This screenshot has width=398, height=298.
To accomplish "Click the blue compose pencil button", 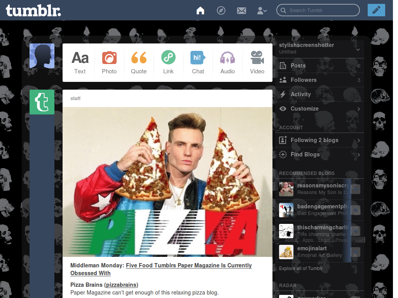I will point(376,10).
